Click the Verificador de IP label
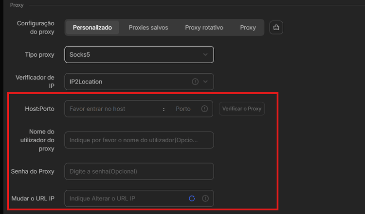The height and width of the screenshot is (214, 365). coord(35,82)
